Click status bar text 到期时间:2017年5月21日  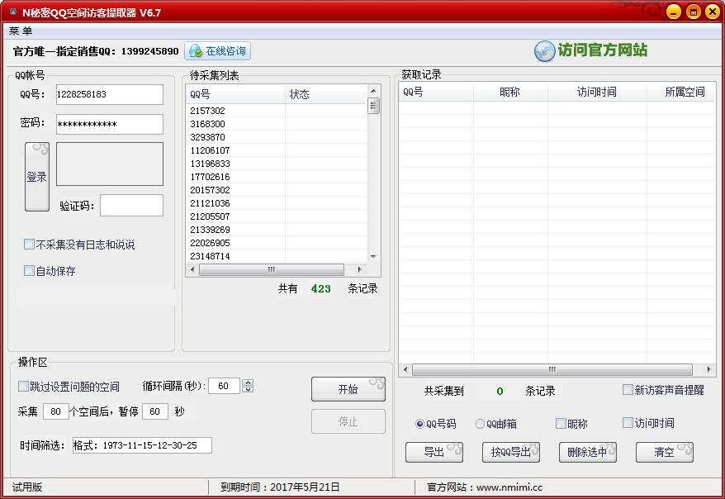click(x=280, y=487)
